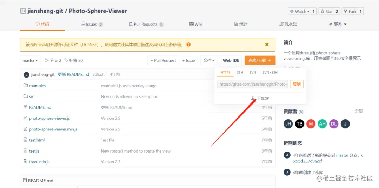The image size is (379, 188).
Task: Select the HTTPS clone tab
Action: 226,72
